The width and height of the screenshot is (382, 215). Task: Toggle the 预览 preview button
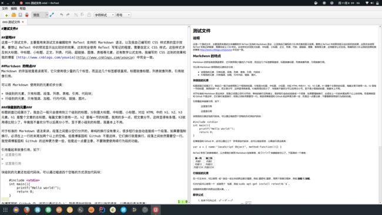click(38, 15)
